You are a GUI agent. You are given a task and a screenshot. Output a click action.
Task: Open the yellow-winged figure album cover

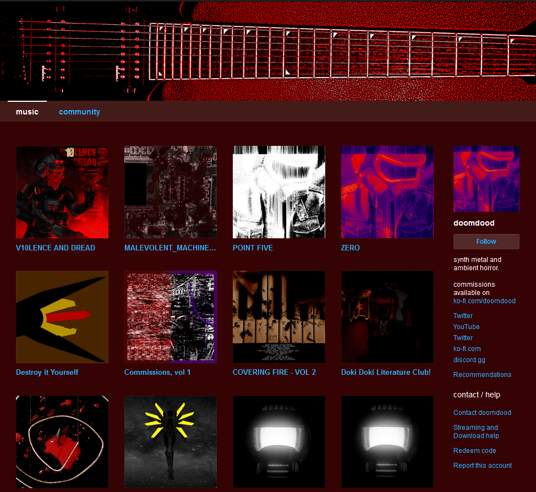171,441
